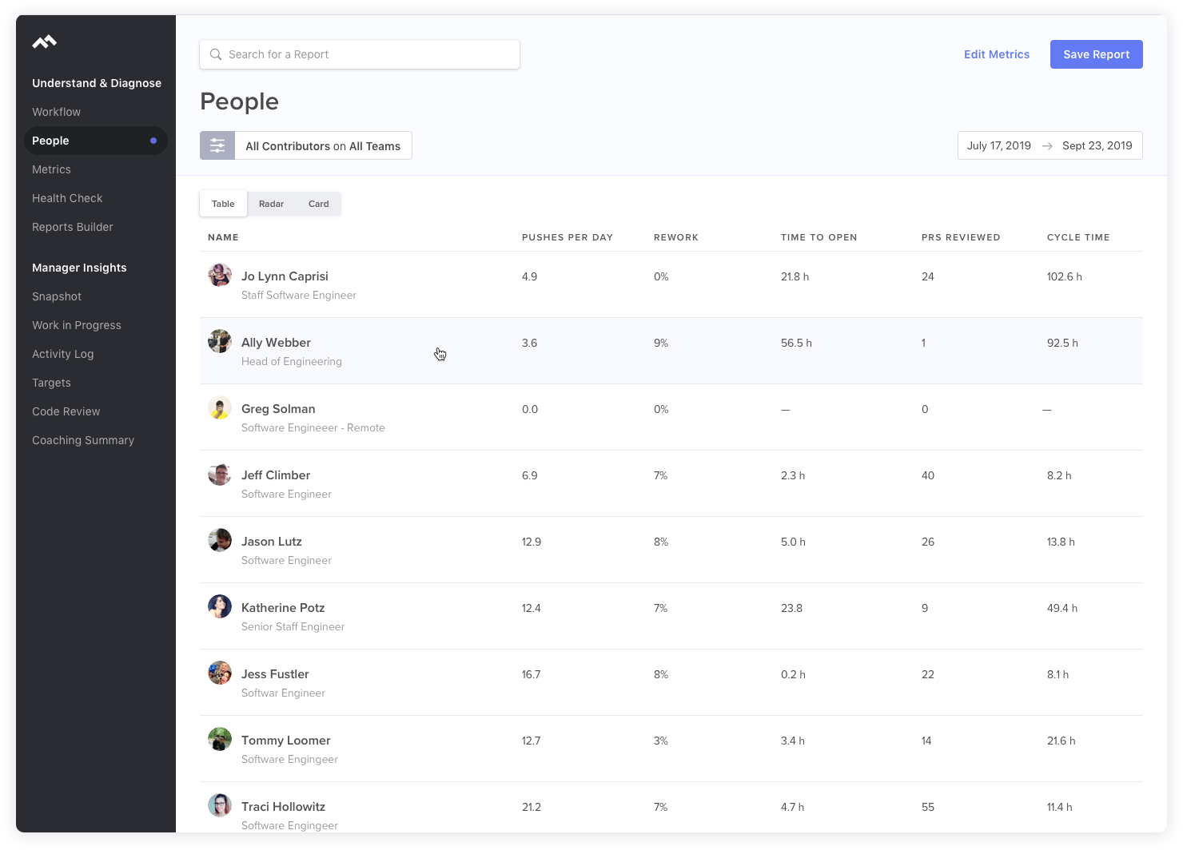Click Ally Webber's time to open 56.5 h

[x=796, y=343]
